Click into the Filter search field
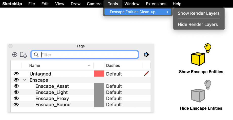The image size is (233, 120). coord(89,55)
